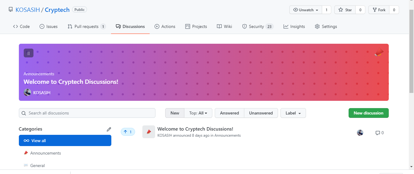This screenshot has width=414, height=174.
Task: Open the Issues tab
Action: (x=49, y=26)
